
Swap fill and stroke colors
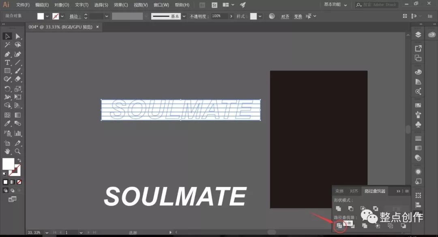click(19, 161)
